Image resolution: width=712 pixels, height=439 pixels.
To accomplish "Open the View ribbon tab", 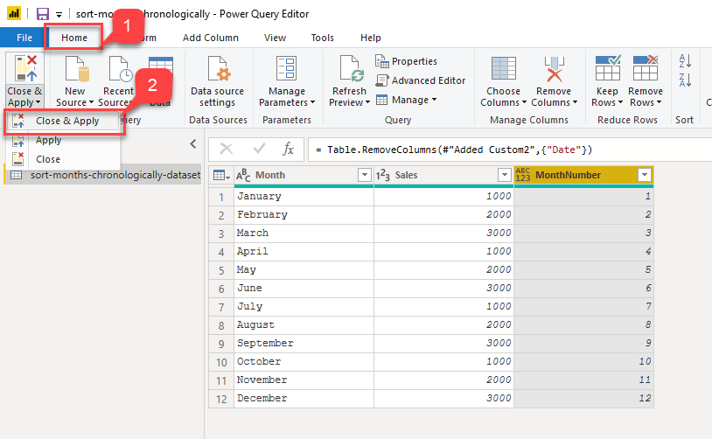I will (275, 38).
